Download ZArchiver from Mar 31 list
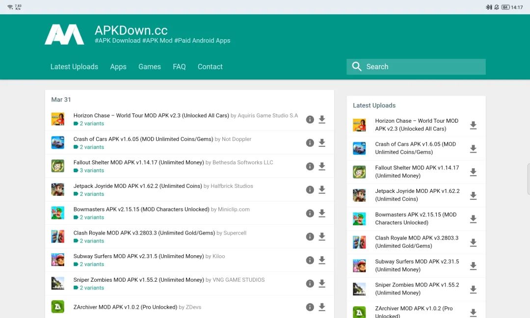 [322, 307]
